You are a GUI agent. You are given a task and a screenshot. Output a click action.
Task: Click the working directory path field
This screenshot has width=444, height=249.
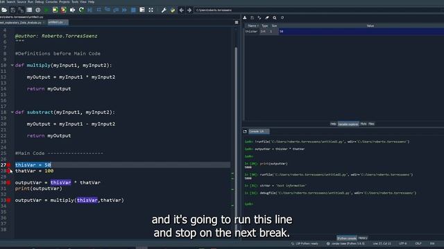pos(318,10)
